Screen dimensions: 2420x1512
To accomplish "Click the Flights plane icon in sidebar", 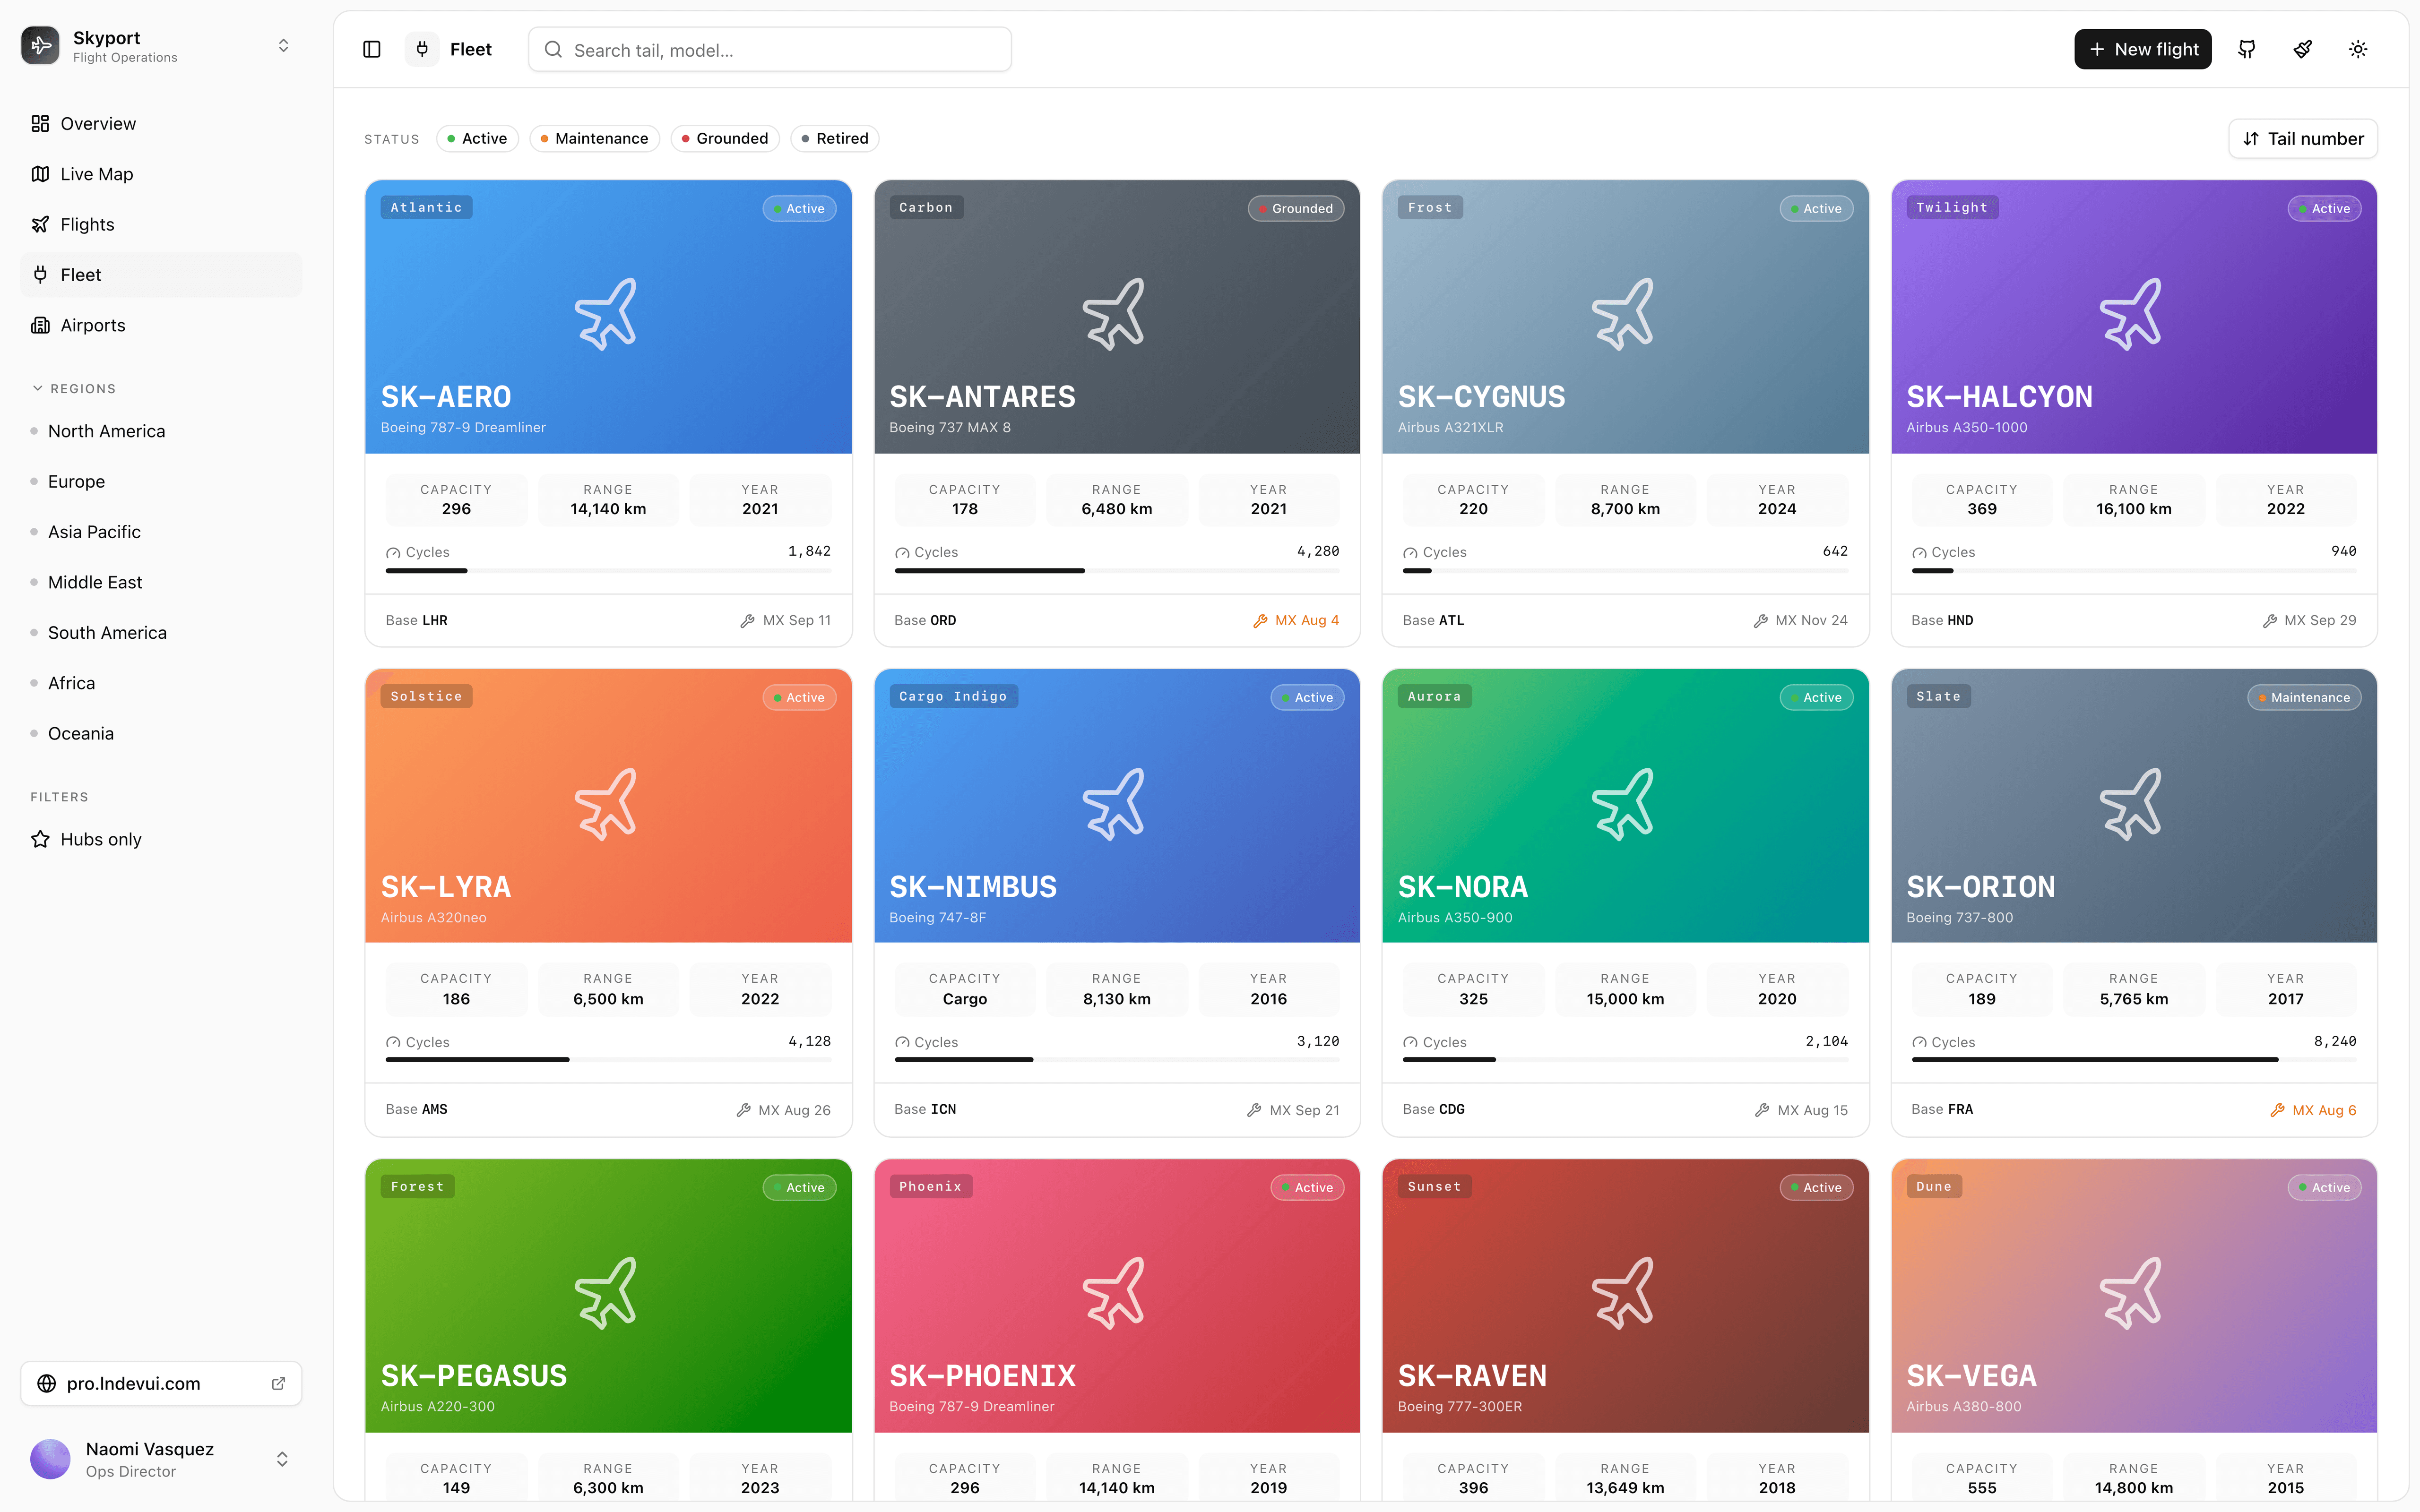I will point(40,224).
